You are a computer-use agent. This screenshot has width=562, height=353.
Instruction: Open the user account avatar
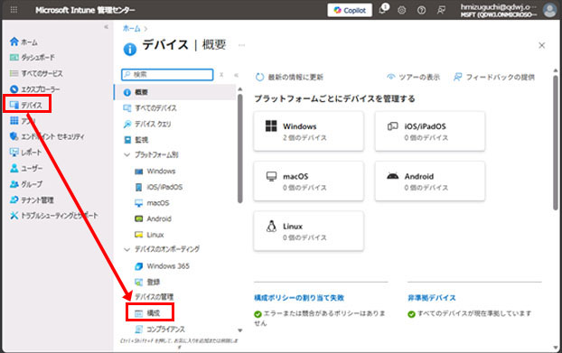pyautogui.click(x=549, y=10)
